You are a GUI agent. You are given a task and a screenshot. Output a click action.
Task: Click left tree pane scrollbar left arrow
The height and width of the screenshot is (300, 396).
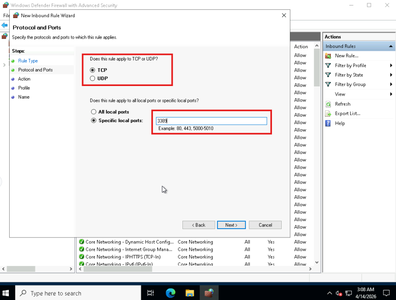3,269
